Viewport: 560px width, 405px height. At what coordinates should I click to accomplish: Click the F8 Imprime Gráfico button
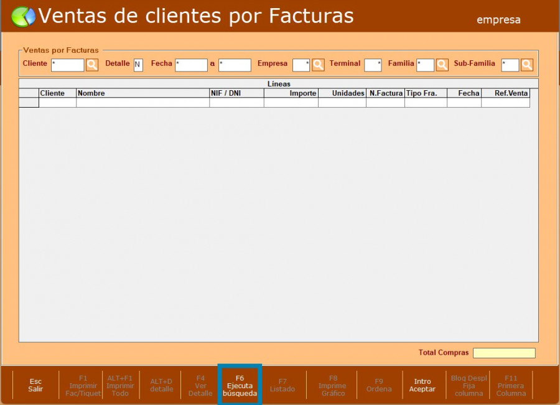click(333, 385)
